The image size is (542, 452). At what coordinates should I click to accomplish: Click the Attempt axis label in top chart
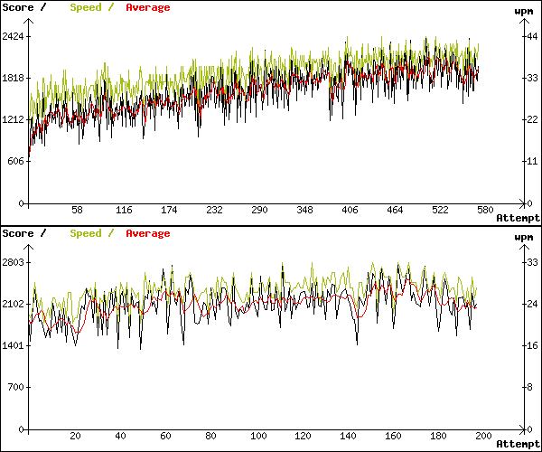point(518,218)
